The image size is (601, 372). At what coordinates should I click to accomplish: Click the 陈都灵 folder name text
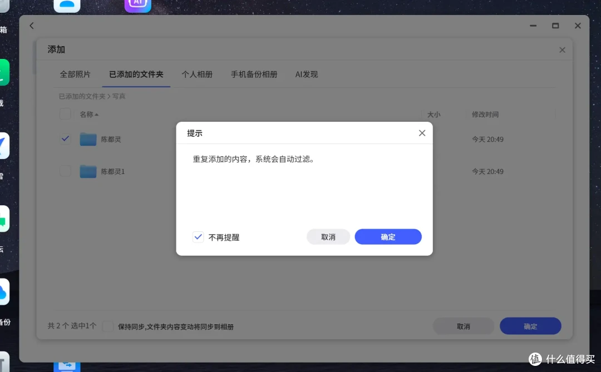click(111, 140)
